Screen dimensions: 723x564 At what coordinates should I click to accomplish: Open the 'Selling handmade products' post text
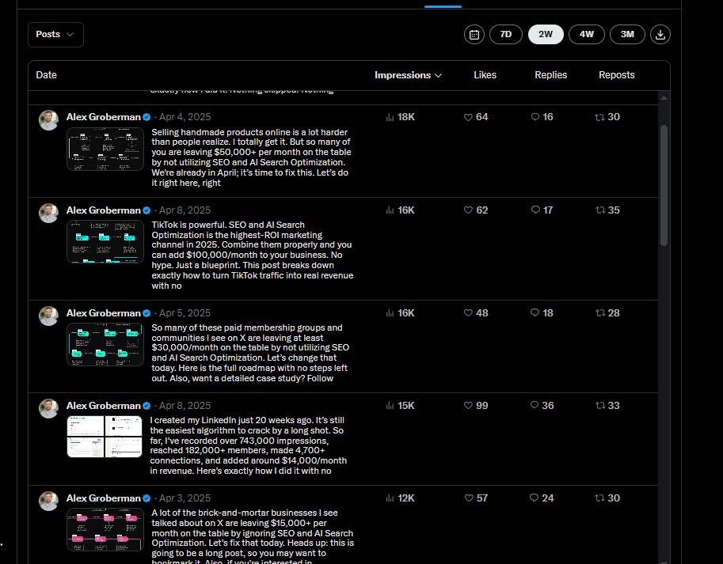pyautogui.click(x=251, y=157)
